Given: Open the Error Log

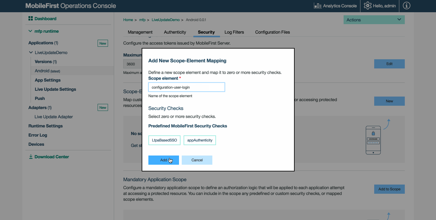Looking at the screenshot, I should (x=38, y=135).
